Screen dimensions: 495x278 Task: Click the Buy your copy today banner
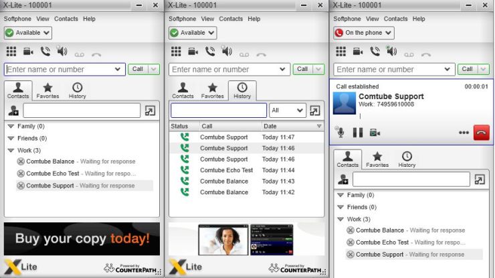click(82, 238)
